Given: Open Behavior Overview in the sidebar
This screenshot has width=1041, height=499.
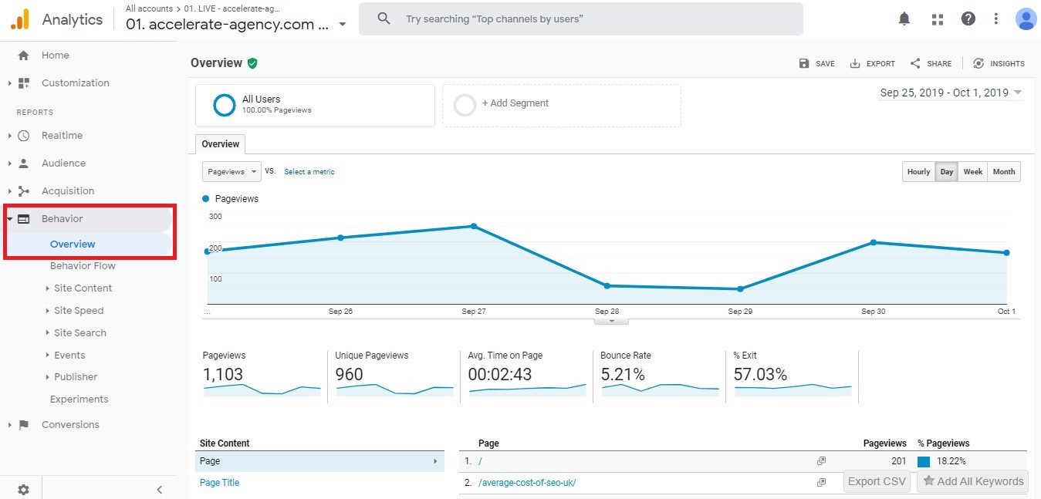Looking at the screenshot, I should tap(73, 244).
